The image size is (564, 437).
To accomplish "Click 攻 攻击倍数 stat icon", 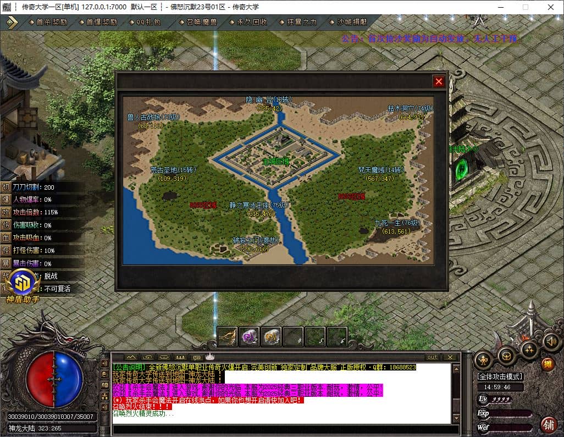I will [5, 212].
